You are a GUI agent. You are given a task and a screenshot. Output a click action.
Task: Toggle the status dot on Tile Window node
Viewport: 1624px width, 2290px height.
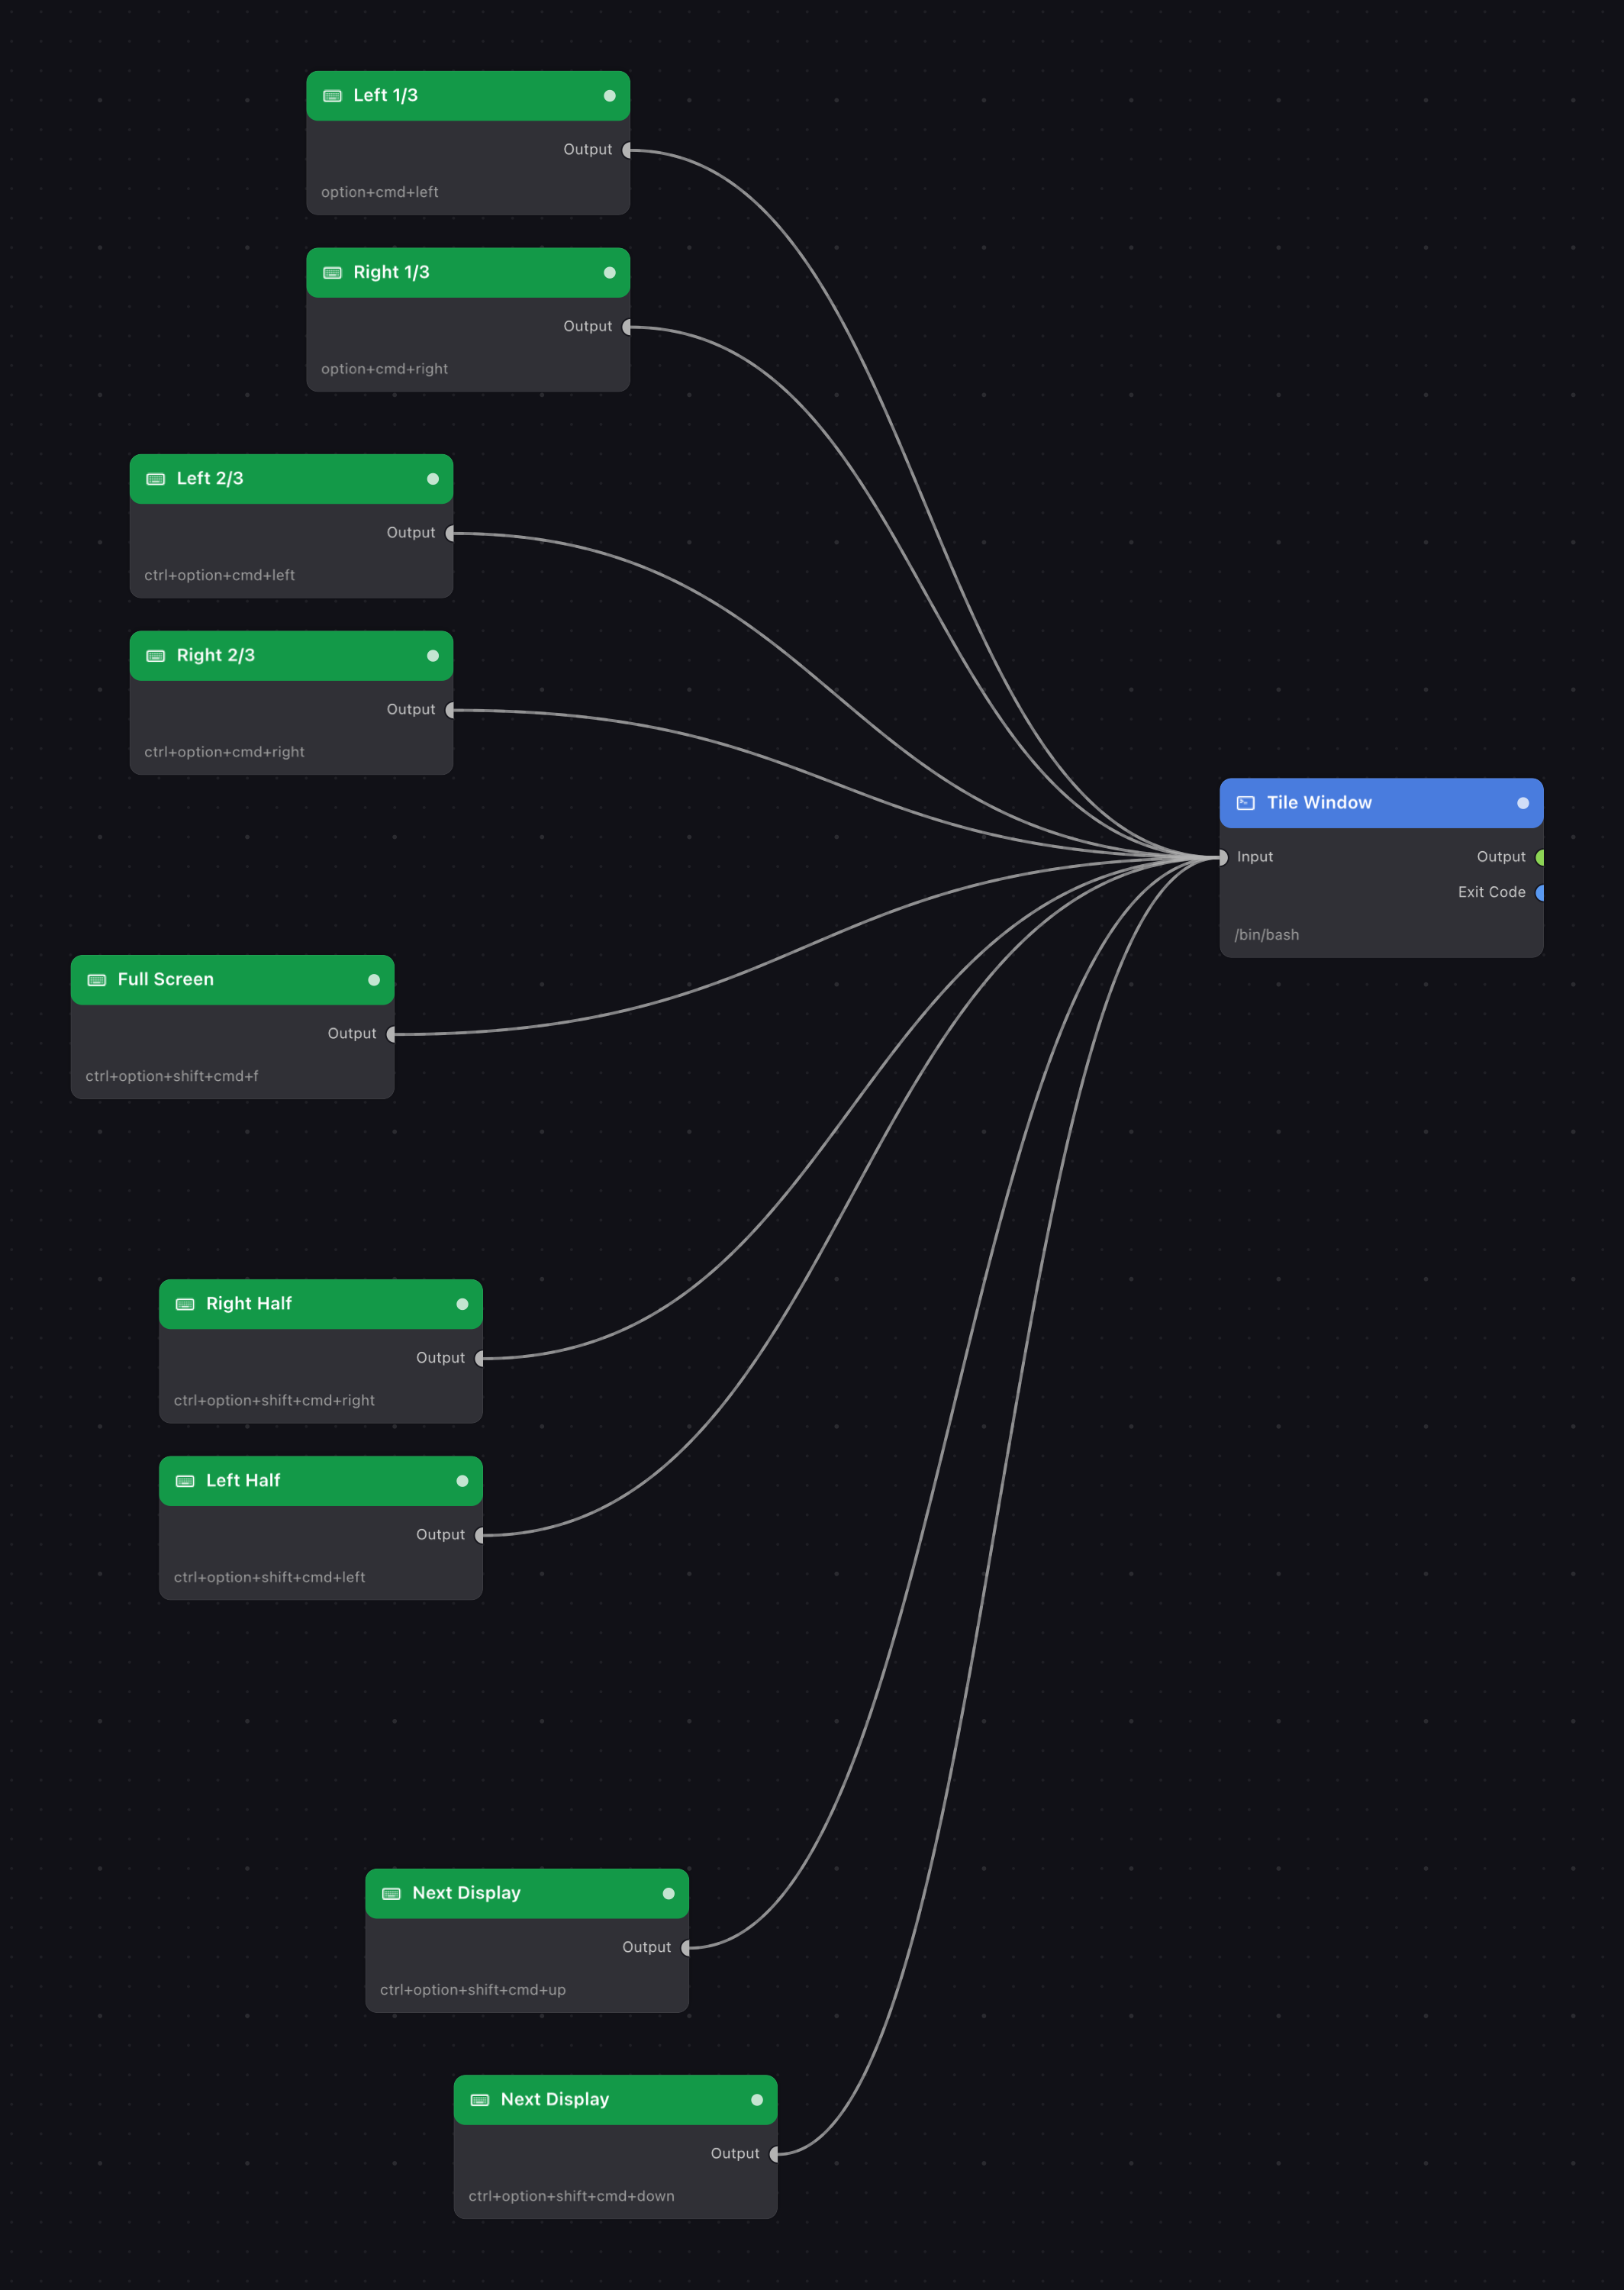1523,803
